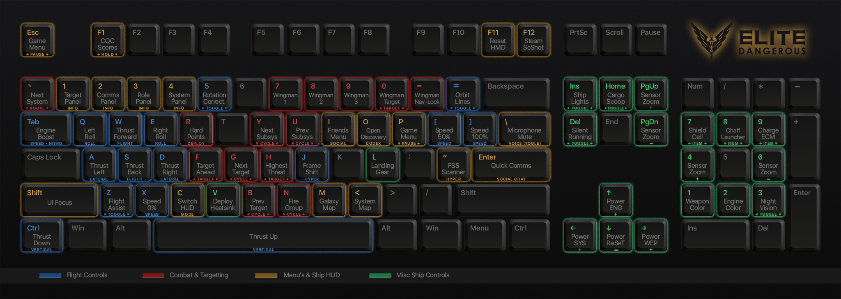841x299 pixels.
Task: Toggle Ship Lights with the Ins key
Action: (579, 94)
